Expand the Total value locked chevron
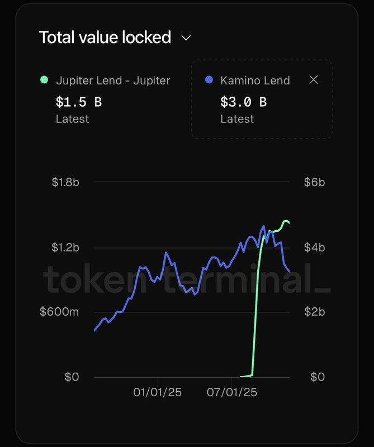The height and width of the screenshot is (447, 374). [x=186, y=38]
